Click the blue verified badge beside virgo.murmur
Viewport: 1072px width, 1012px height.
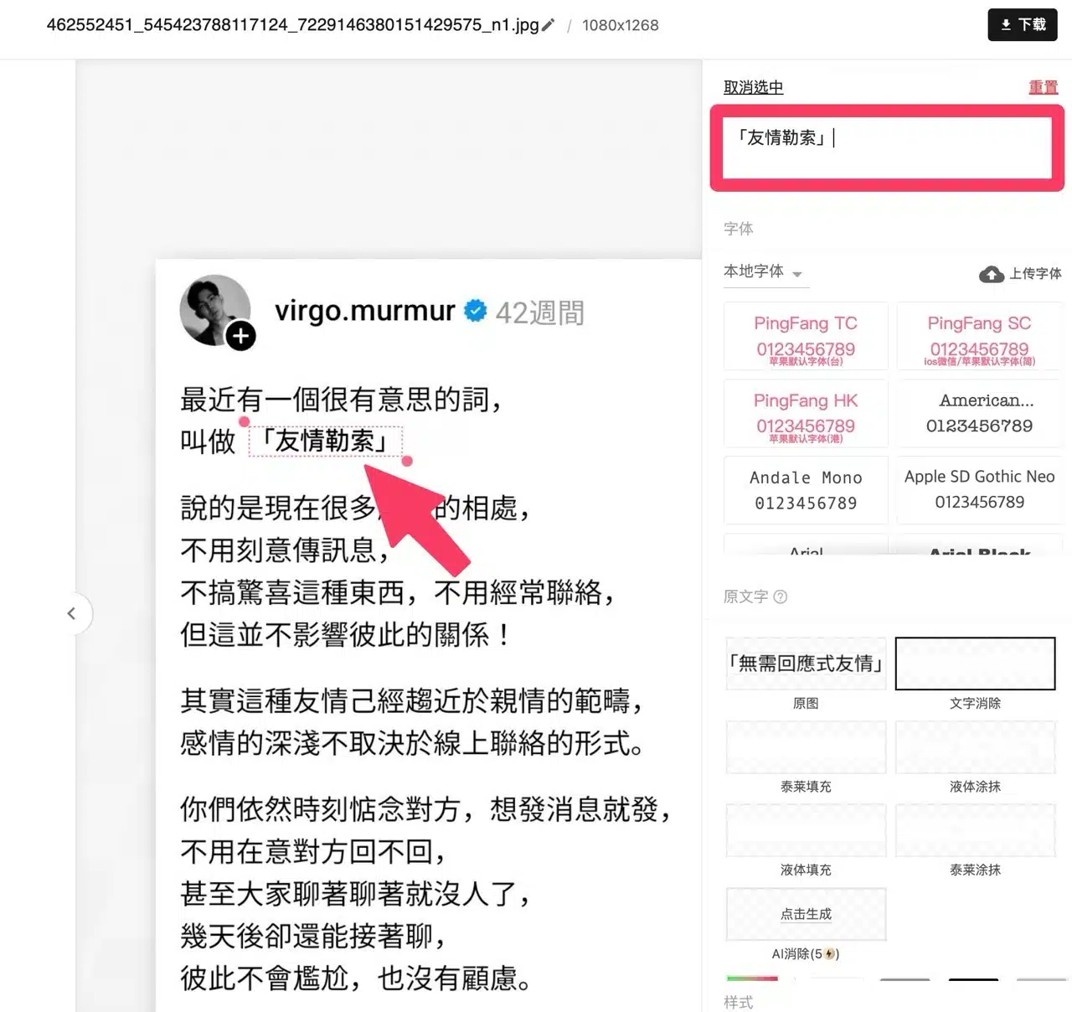pyautogui.click(x=475, y=311)
